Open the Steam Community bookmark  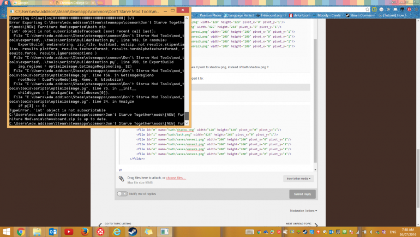(360, 15)
